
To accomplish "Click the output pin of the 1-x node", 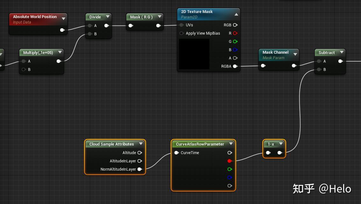I will (x=280, y=153).
